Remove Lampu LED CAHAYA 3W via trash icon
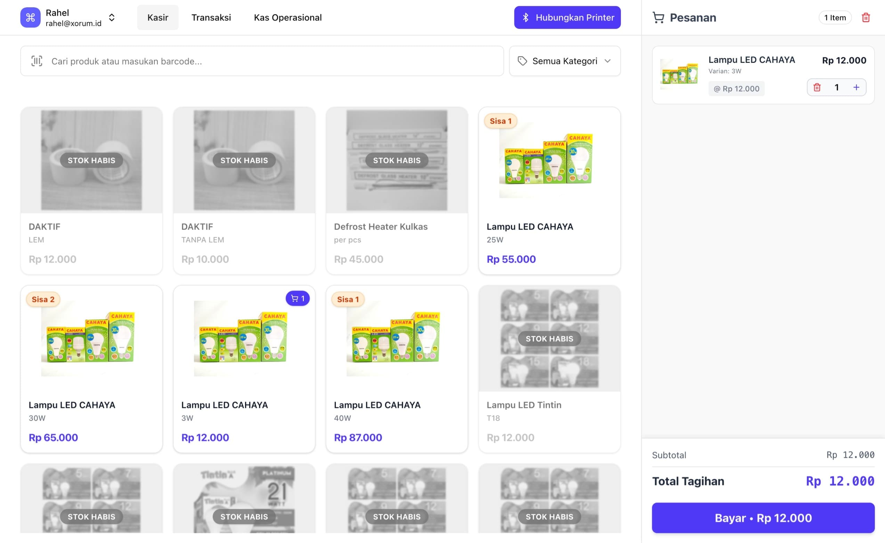Screen dimensions: 885x543 (817, 87)
